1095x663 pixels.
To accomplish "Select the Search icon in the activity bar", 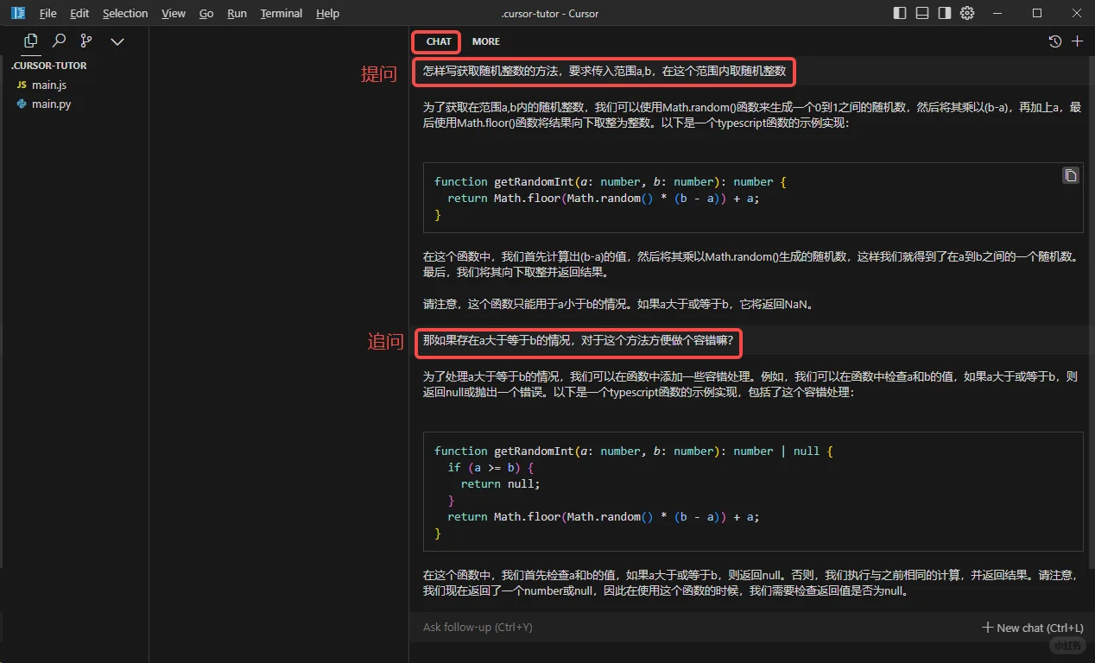I will pyautogui.click(x=58, y=41).
